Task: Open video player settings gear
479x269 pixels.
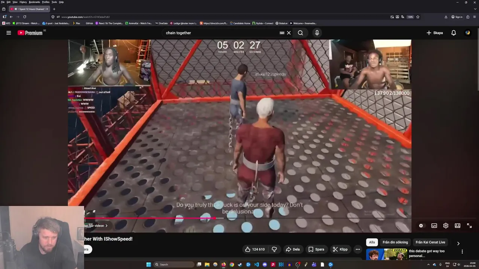Action: pyautogui.click(x=446, y=226)
